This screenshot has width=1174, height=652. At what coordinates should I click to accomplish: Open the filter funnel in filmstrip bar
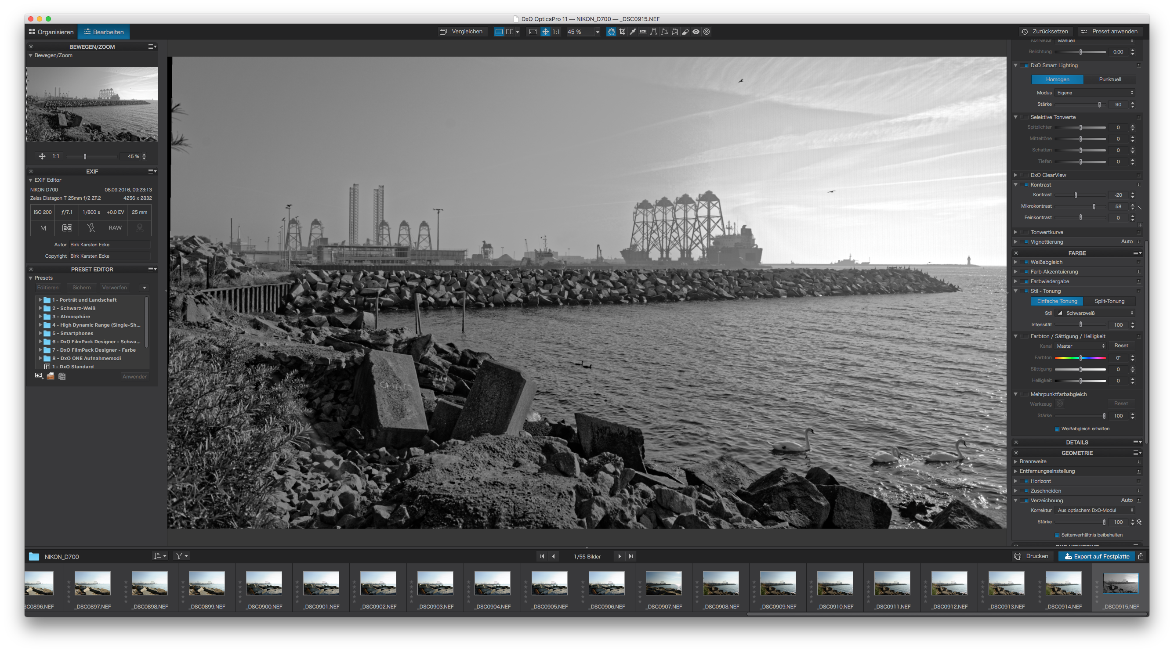click(x=180, y=556)
